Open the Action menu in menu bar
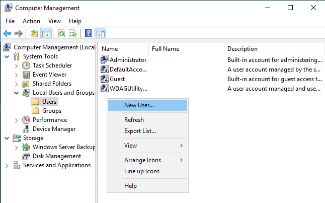 tap(31, 21)
